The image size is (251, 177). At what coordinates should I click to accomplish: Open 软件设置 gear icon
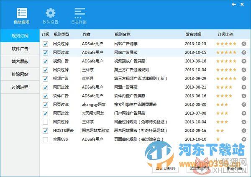51,13
